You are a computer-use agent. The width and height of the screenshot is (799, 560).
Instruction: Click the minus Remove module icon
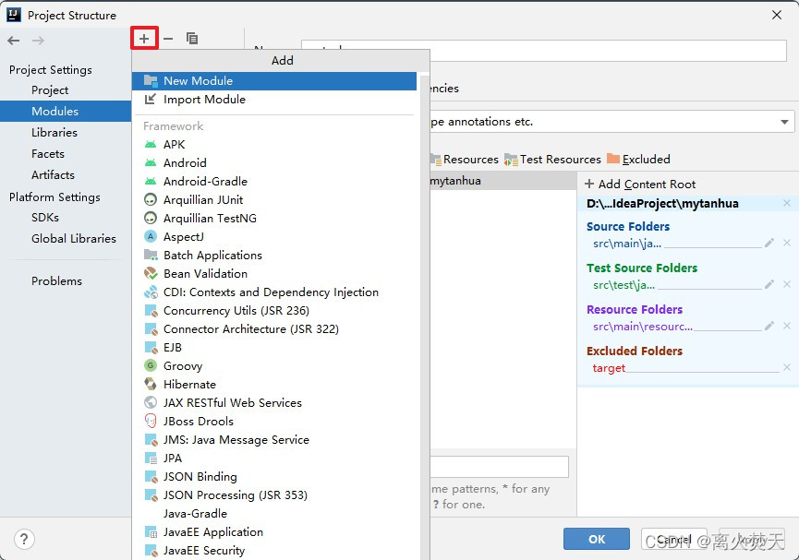(x=168, y=39)
